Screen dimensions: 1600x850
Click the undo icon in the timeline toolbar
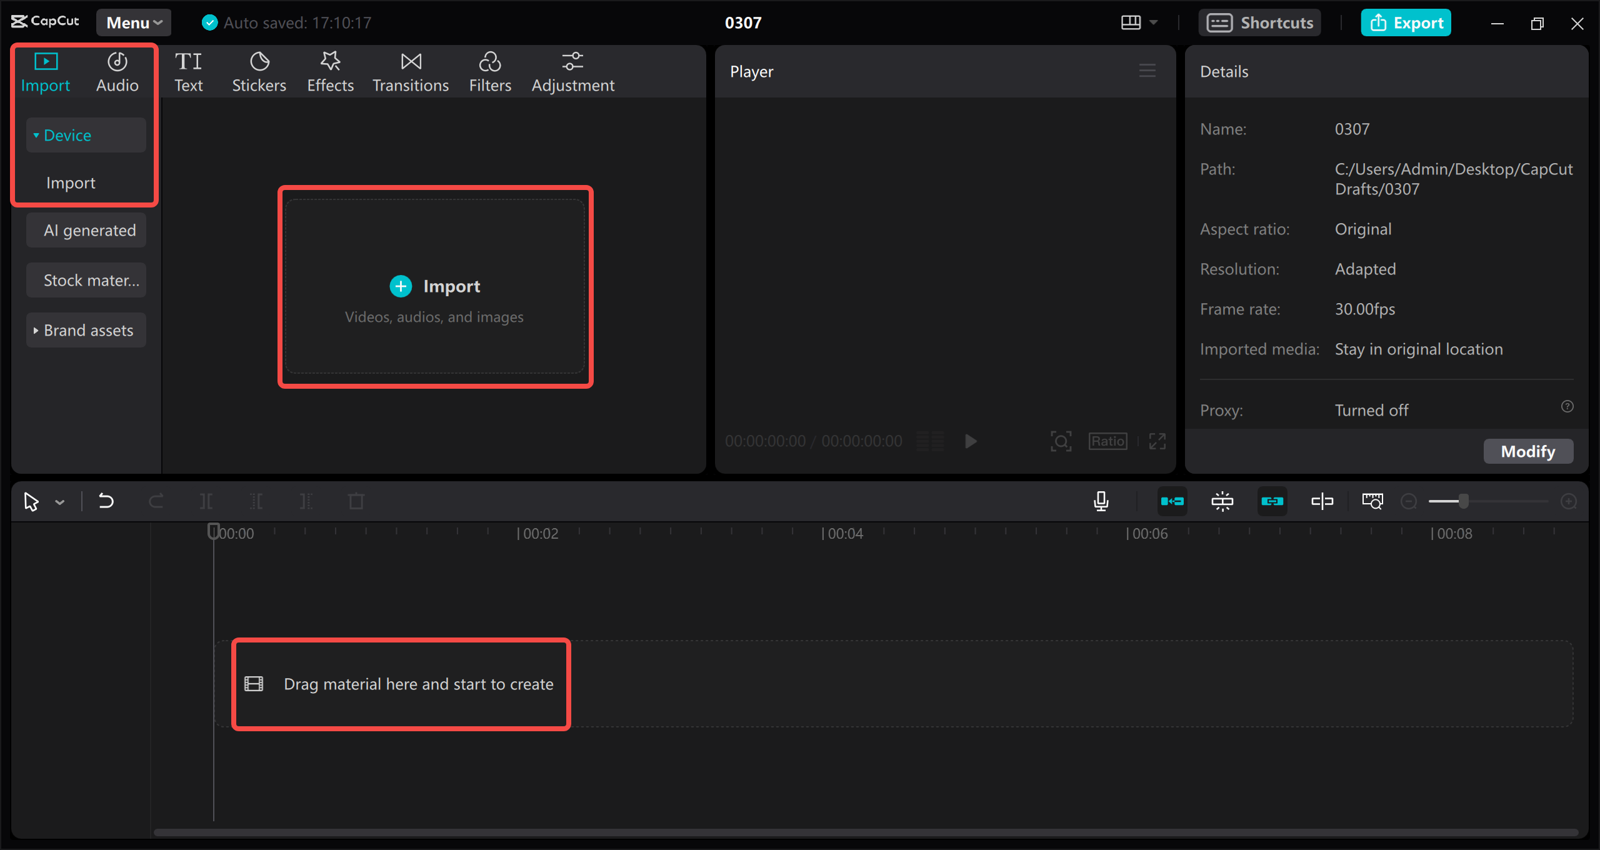106,501
